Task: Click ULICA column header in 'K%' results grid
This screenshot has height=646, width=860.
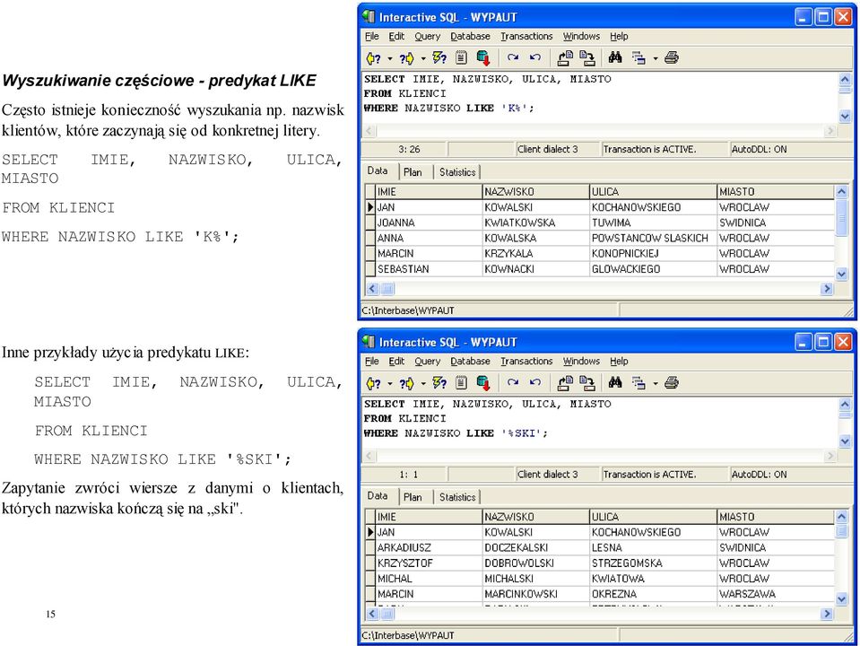Action: pos(653,191)
